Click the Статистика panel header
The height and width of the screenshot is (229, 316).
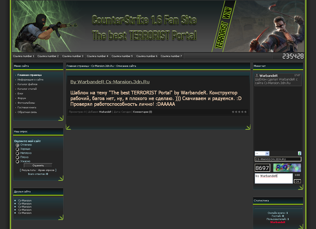click(278, 201)
